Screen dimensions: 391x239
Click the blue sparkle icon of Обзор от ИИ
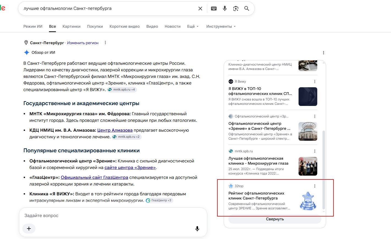(26, 52)
